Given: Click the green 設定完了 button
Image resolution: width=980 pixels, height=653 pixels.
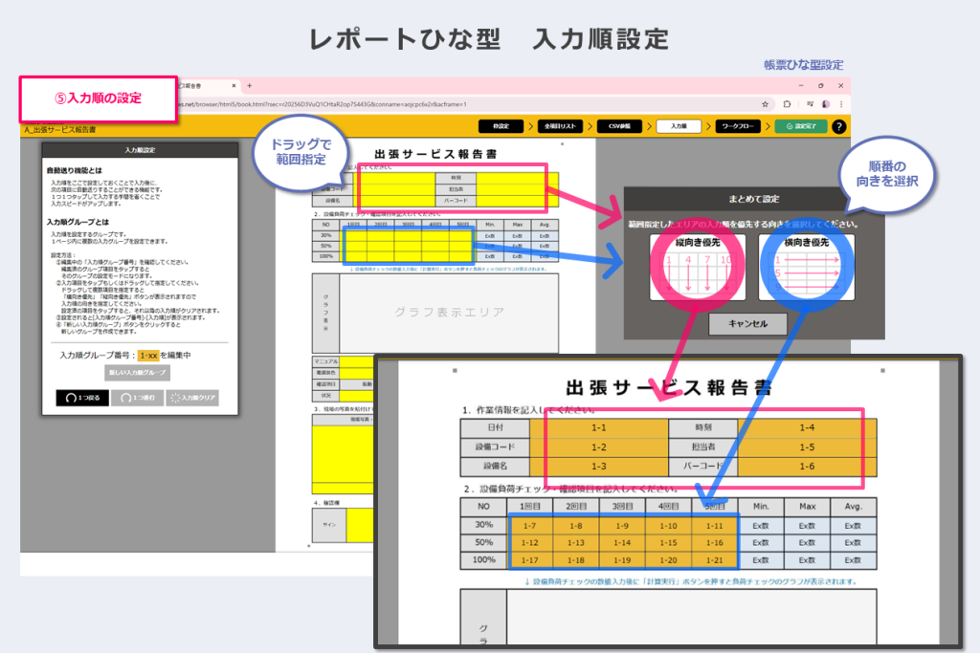Looking at the screenshot, I should click(x=801, y=126).
